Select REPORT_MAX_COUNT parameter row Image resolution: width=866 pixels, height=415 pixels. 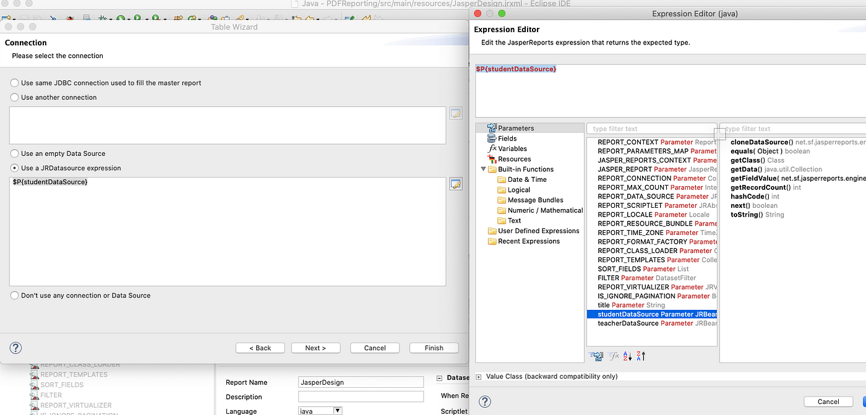651,187
